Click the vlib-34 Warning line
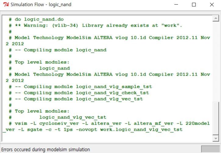This screenshot has width=221, height=153. 95,26
